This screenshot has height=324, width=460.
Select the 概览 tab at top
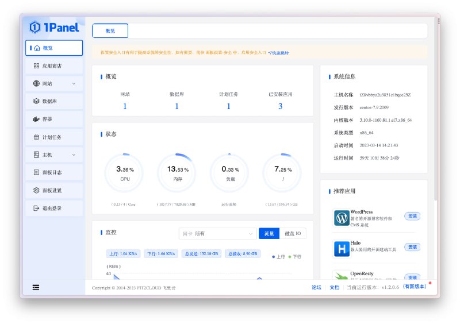click(110, 31)
